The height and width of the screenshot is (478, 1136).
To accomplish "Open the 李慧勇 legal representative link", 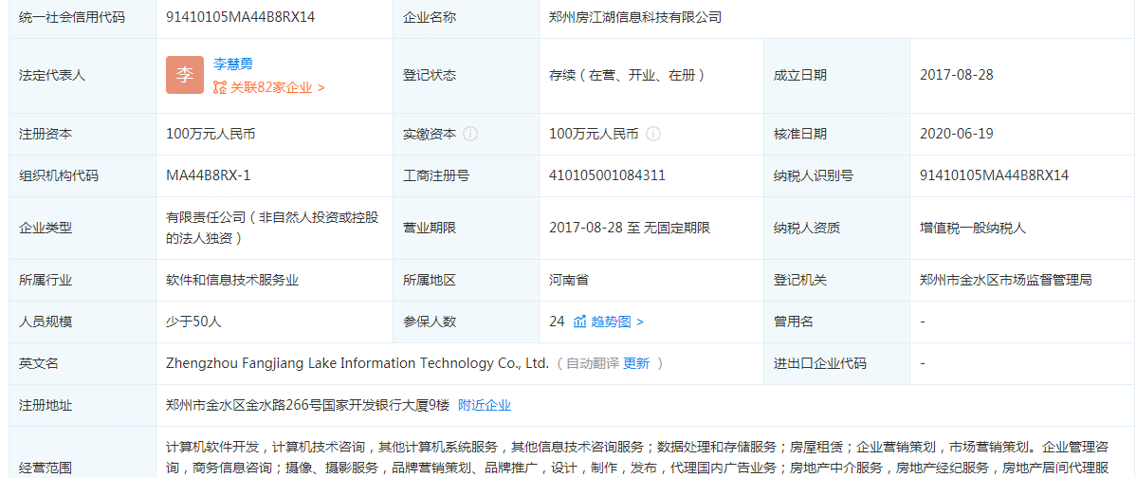I will click(232, 64).
